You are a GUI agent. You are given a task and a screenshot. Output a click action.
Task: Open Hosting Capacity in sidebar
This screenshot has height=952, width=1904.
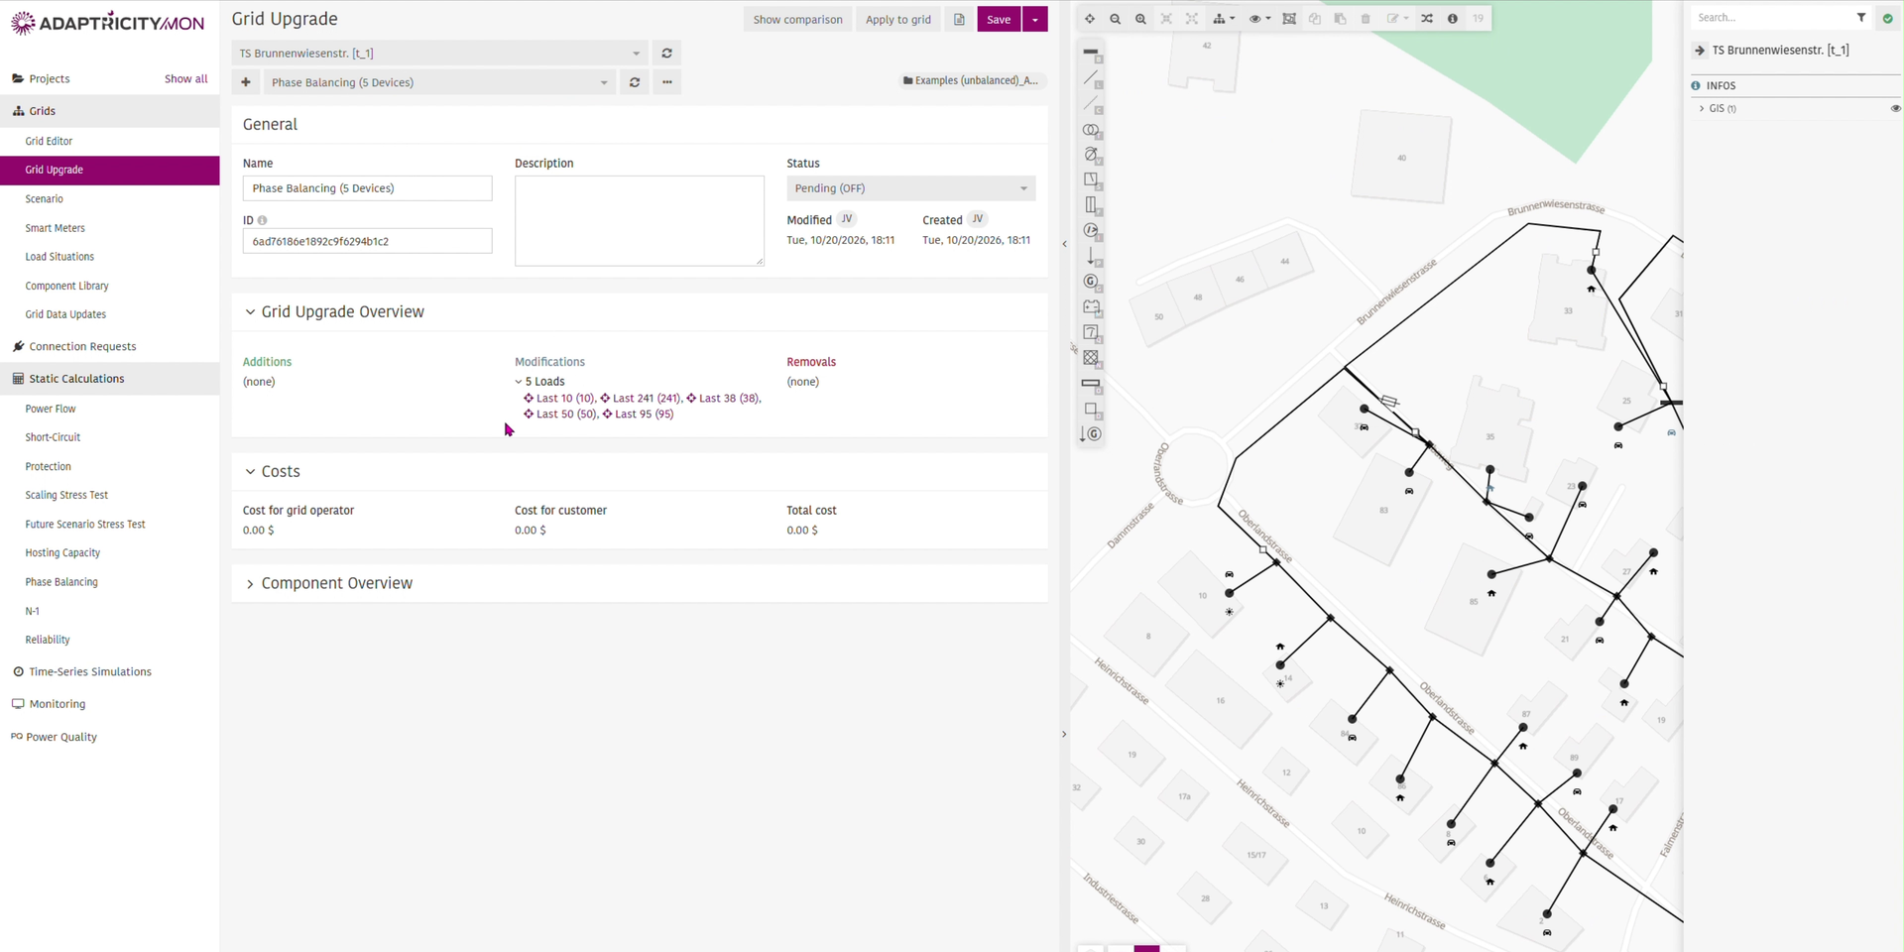(62, 553)
